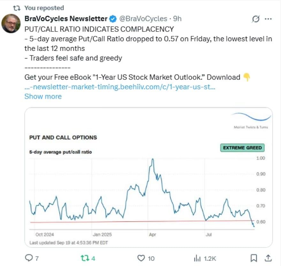The height and width of the screenshot is (266, 281).
Task: Open the put/call ratio chart image
Action: 148,177
